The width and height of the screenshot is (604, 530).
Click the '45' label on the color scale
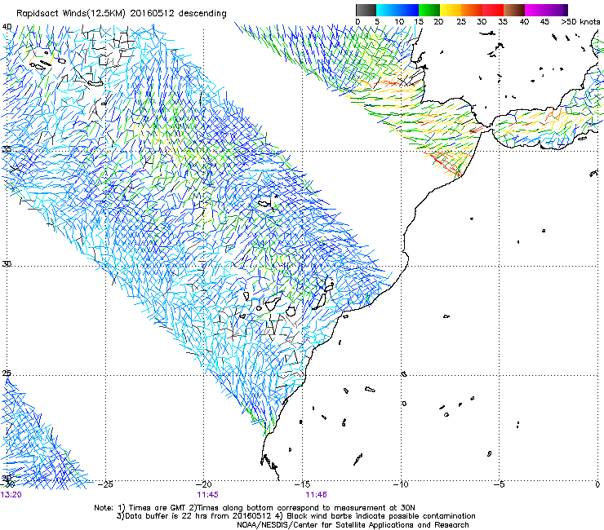[x=544, y=22]
